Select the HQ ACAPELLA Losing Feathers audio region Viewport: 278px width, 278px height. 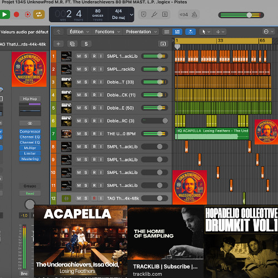(x=212, y=134)
